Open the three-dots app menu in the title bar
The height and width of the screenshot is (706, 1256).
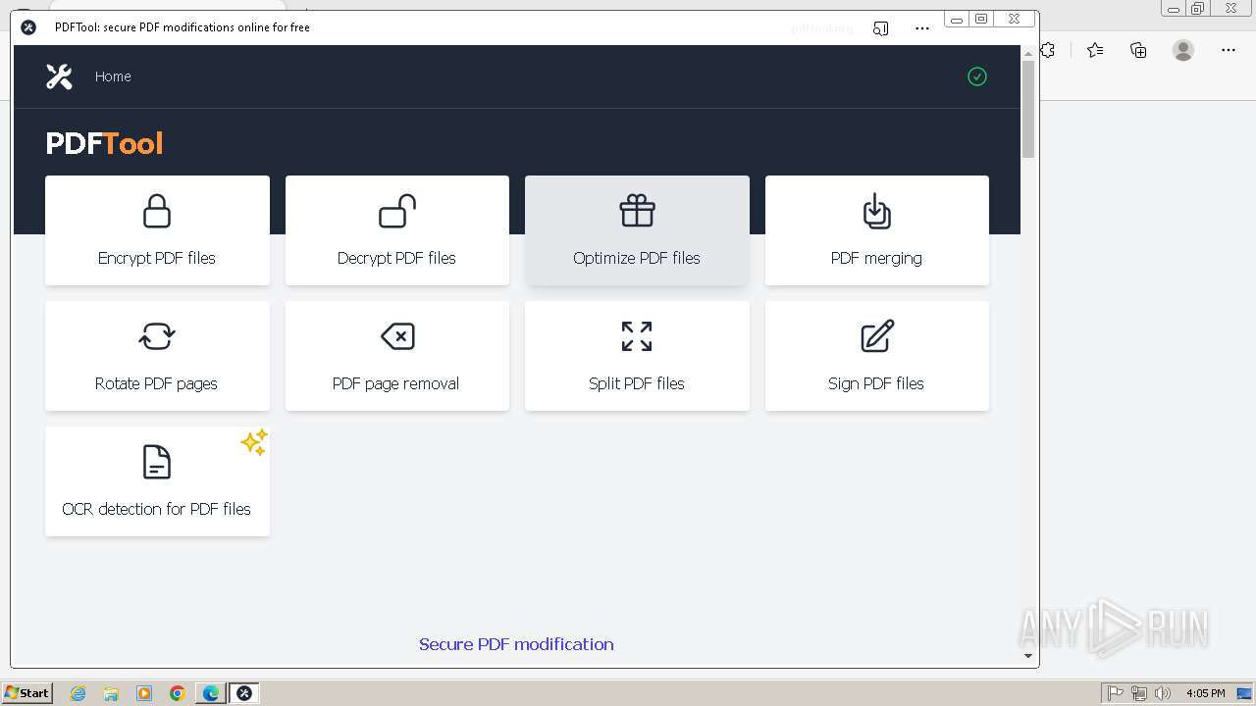(922, 28)
